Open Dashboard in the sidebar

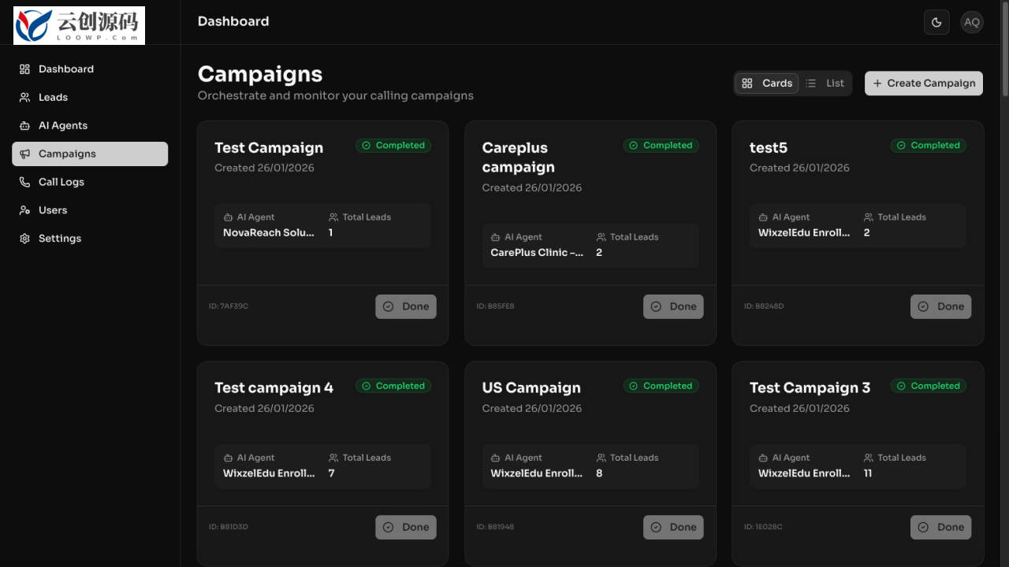(x=90, y=69)
